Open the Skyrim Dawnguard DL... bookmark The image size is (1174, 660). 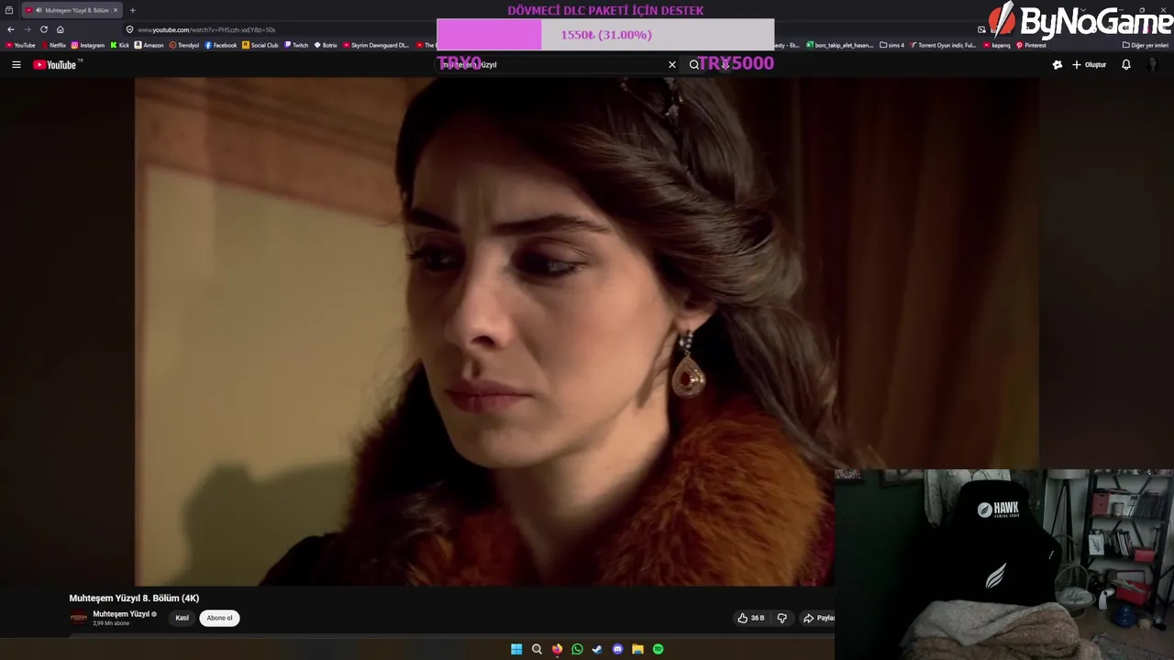(x=376, y=45)
